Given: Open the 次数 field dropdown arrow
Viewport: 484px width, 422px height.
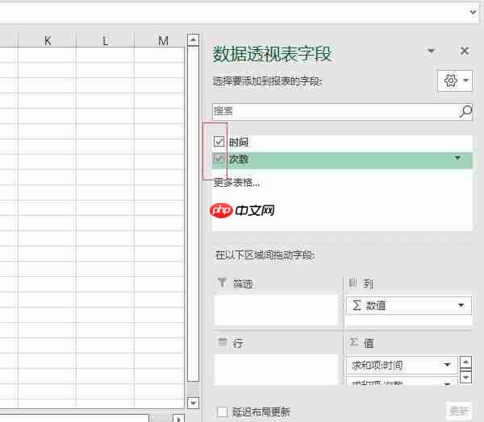Looking at the screenshot, I should point(457,158).
